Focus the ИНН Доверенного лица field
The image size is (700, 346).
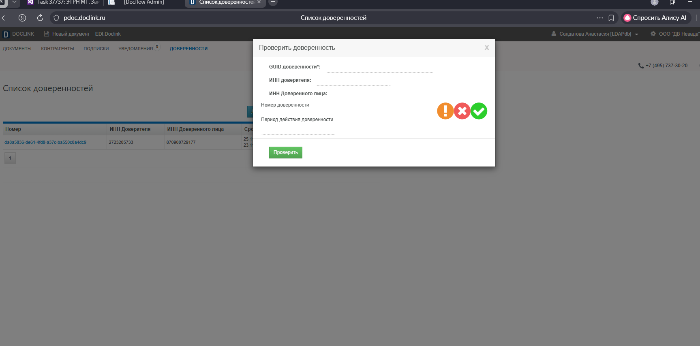(370, 94)
